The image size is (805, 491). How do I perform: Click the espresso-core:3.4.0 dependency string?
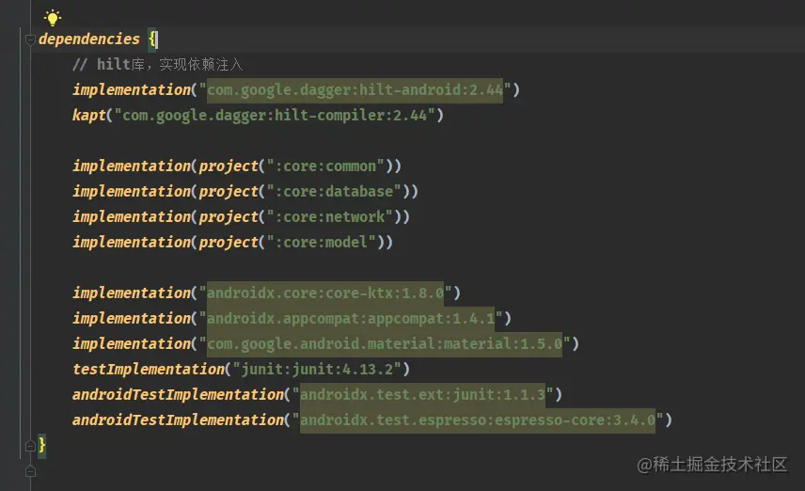[478, 420]
